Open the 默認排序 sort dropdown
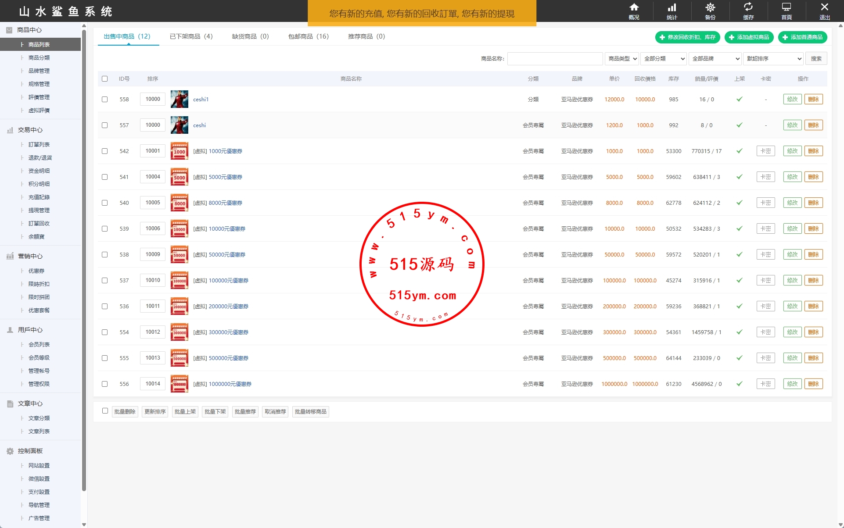Viewport: 844px width, 528px height. 773,58
